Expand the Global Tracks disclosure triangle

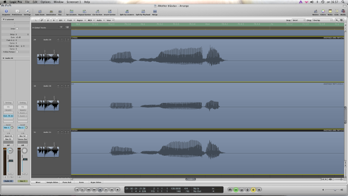tap(33, 28)
